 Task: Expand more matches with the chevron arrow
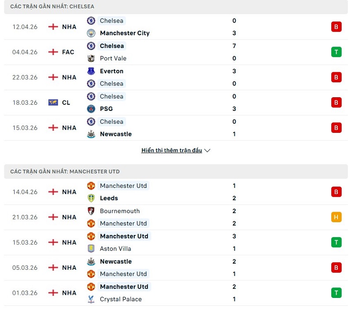(x=208, y=150)
